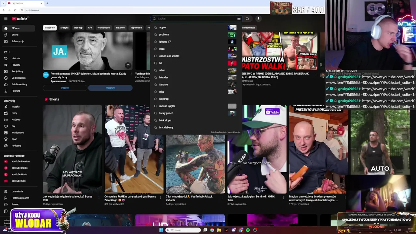Select the Wiadomości filter chip
The image size is (416, 234).
tap(104, 28)
